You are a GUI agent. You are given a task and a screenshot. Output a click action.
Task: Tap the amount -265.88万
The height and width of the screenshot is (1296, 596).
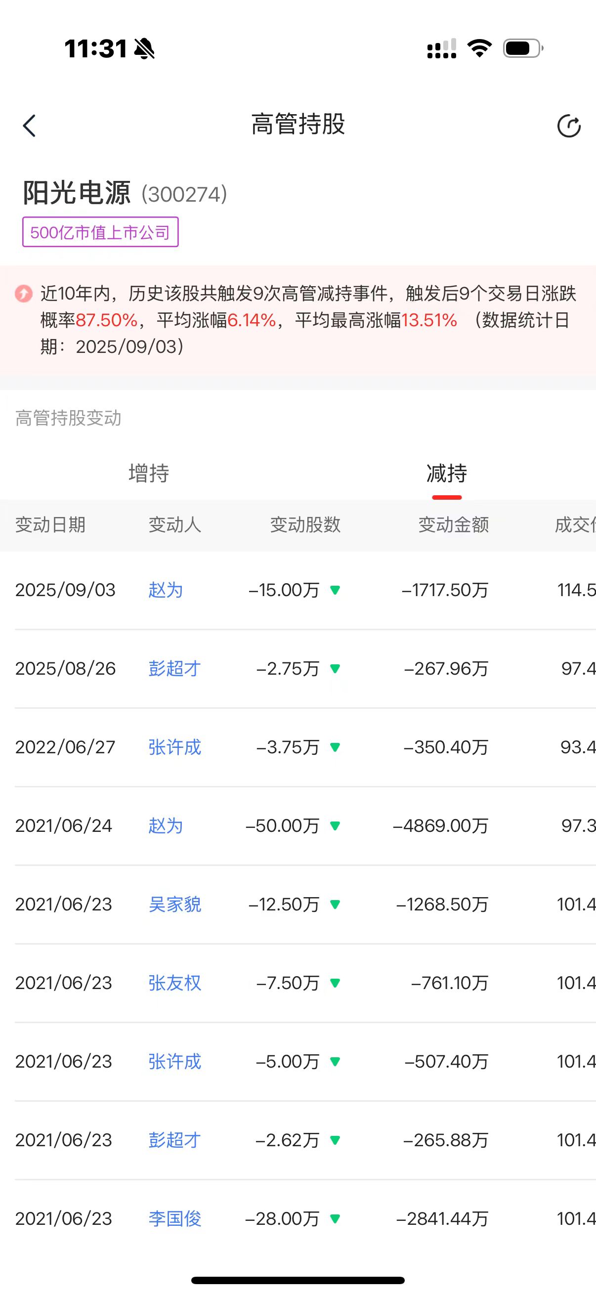446,1139
